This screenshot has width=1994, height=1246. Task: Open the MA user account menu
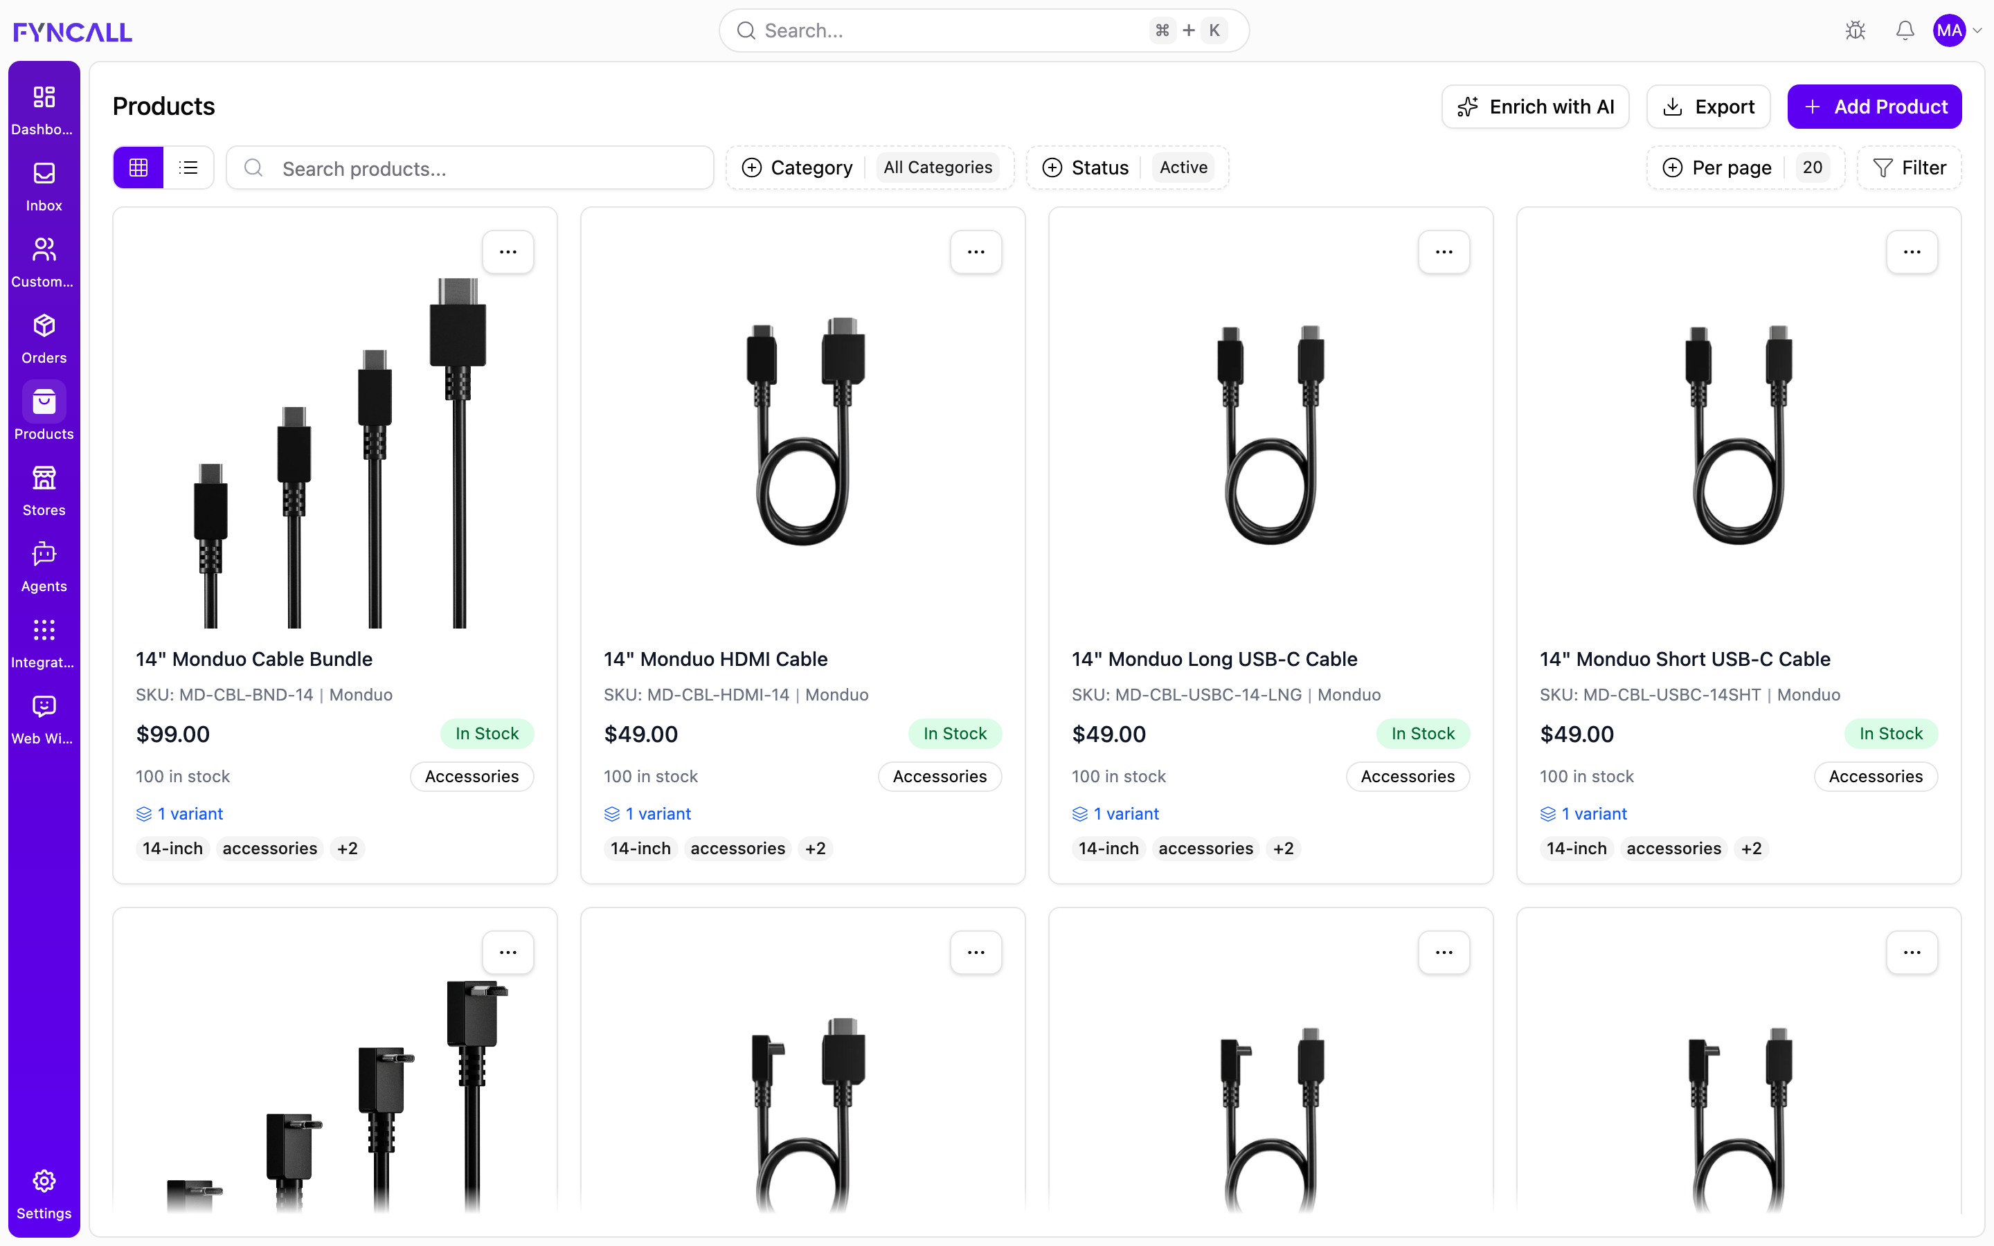(x=1958, y=30)
